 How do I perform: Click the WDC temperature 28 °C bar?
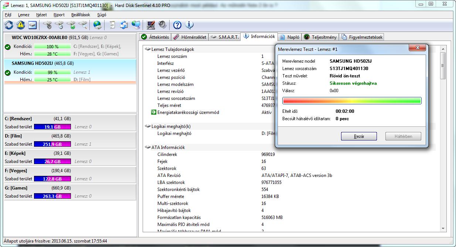click(52, 54)
